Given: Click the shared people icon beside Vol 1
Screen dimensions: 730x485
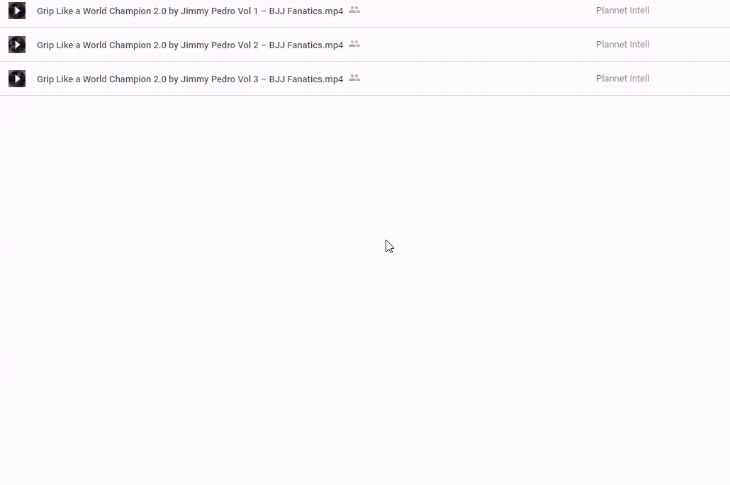Looking at the screenshot, I should point(354,10).
